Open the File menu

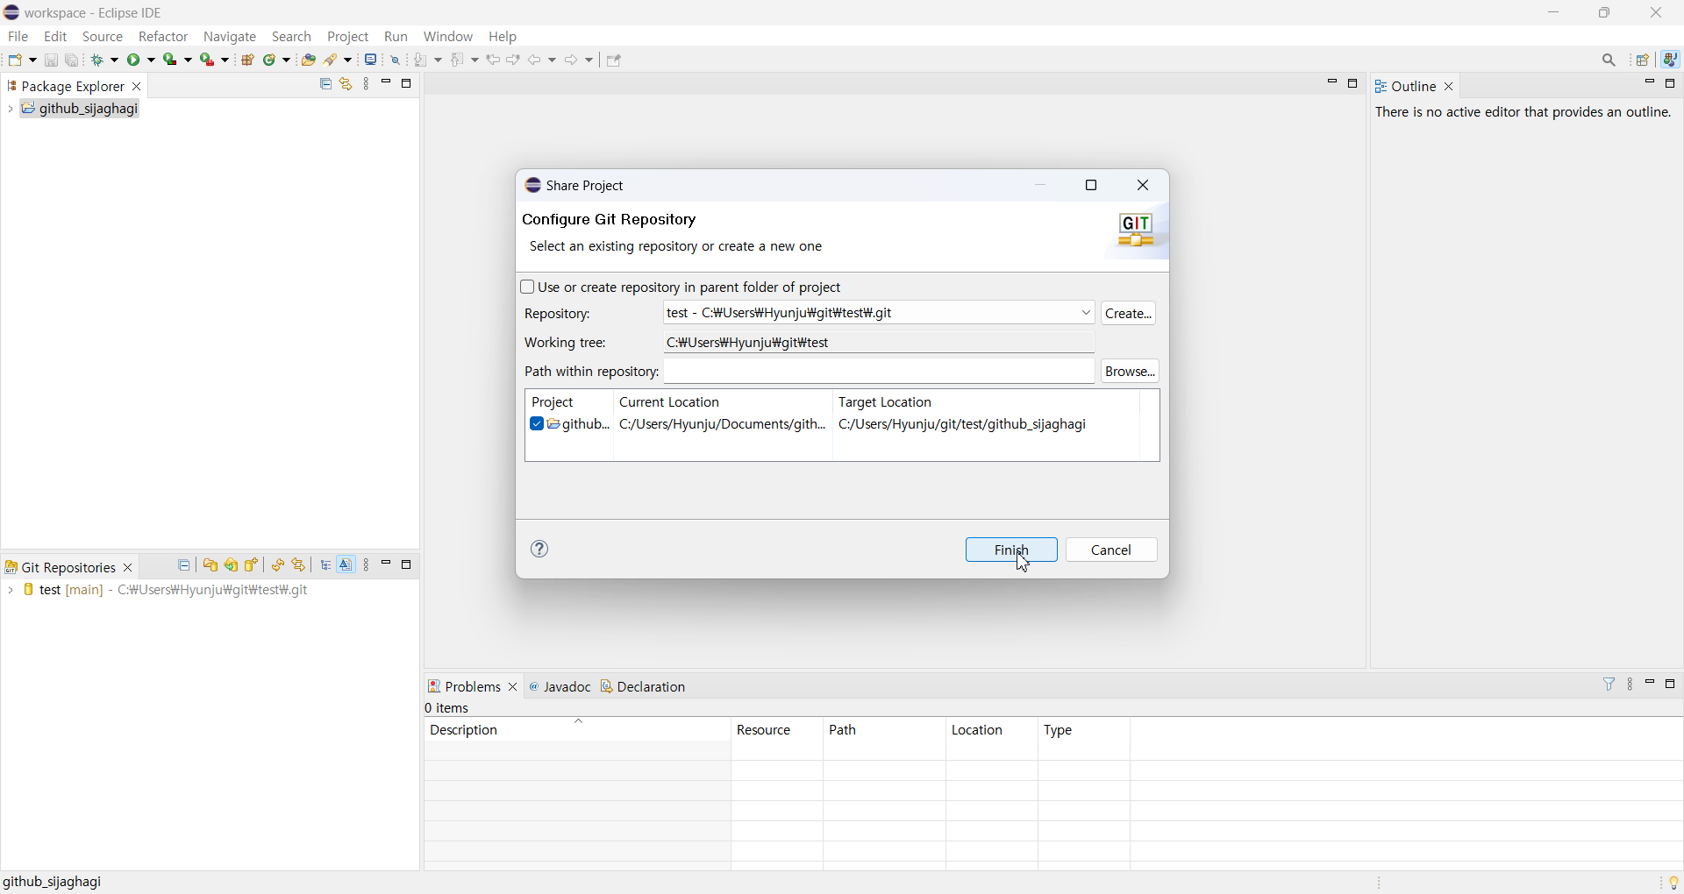click(x=18, y=37)
